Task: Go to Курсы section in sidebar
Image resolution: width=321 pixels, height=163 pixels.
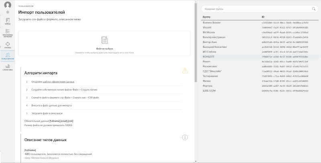Action: [8, 21]
